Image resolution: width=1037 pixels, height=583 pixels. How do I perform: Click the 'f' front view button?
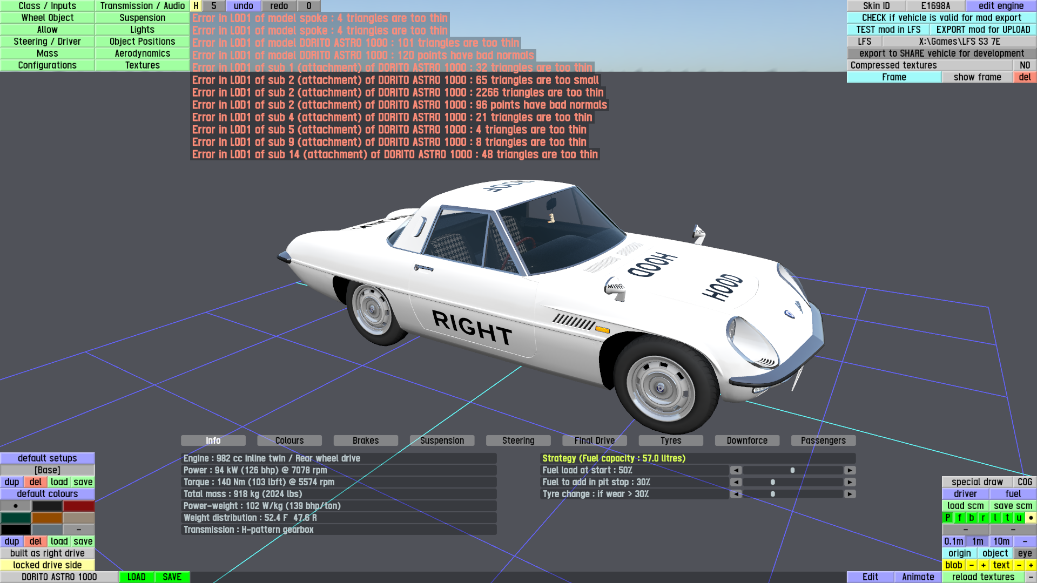pos(960,518)
